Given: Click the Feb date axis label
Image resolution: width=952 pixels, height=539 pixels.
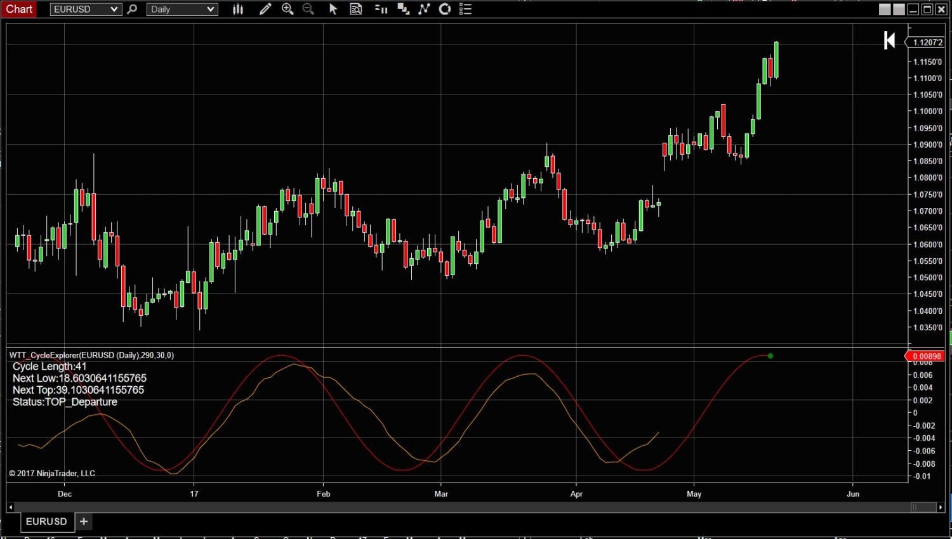Looking at the screenshot, I should point(324,494).
